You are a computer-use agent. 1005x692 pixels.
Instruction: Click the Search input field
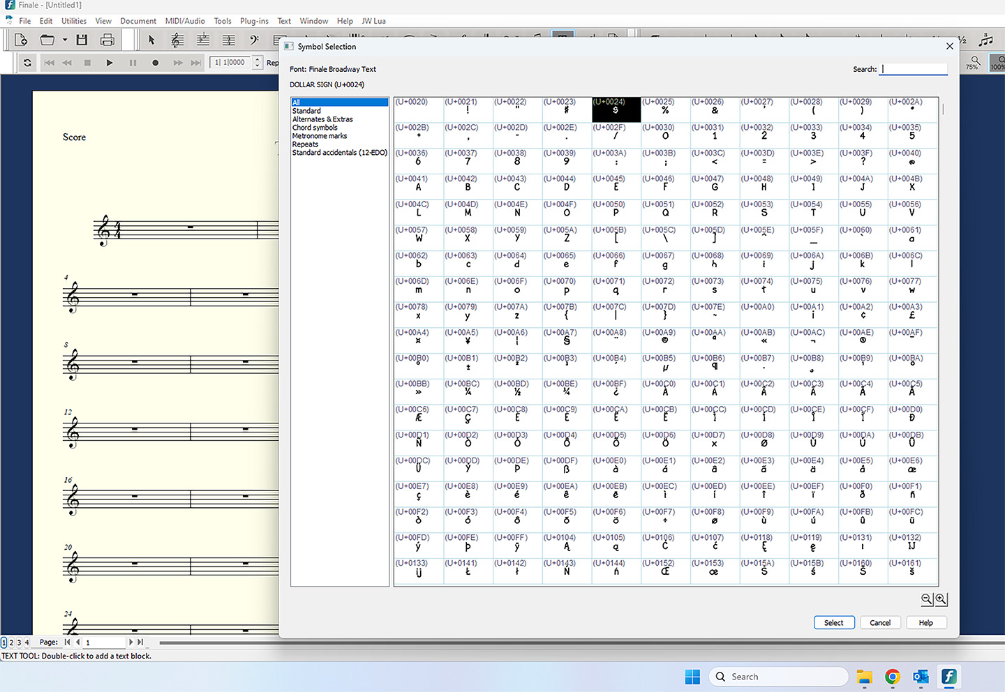tap(914, 69)
